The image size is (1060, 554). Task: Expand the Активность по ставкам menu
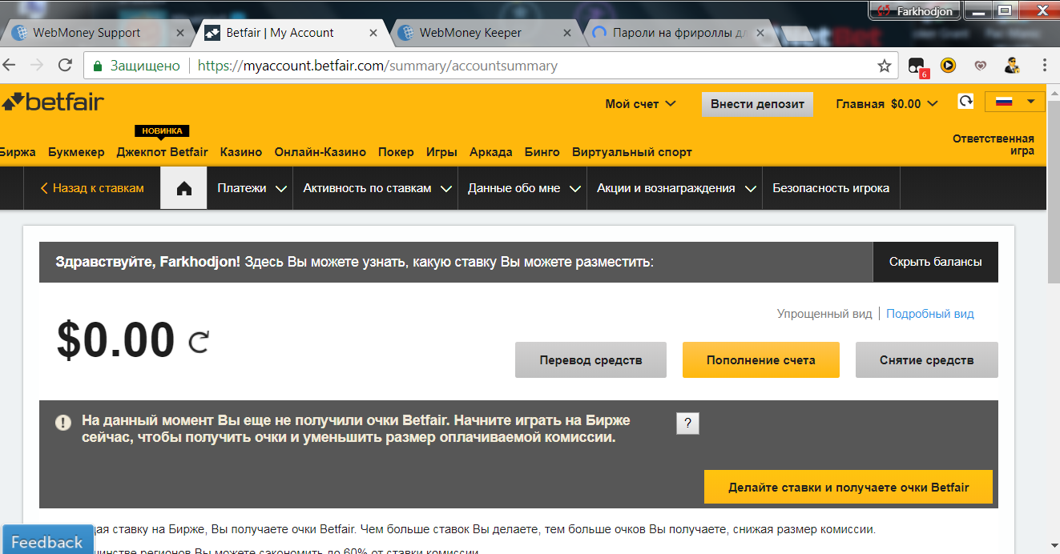click(376, 188)
